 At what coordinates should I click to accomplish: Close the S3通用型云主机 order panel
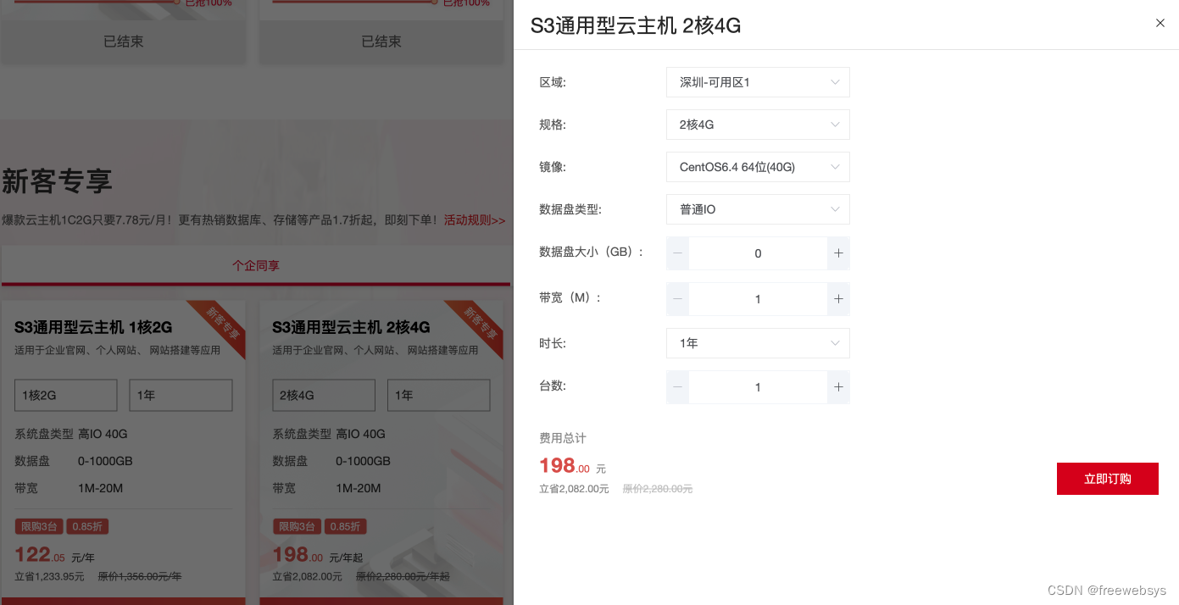tap(1160, 23)
